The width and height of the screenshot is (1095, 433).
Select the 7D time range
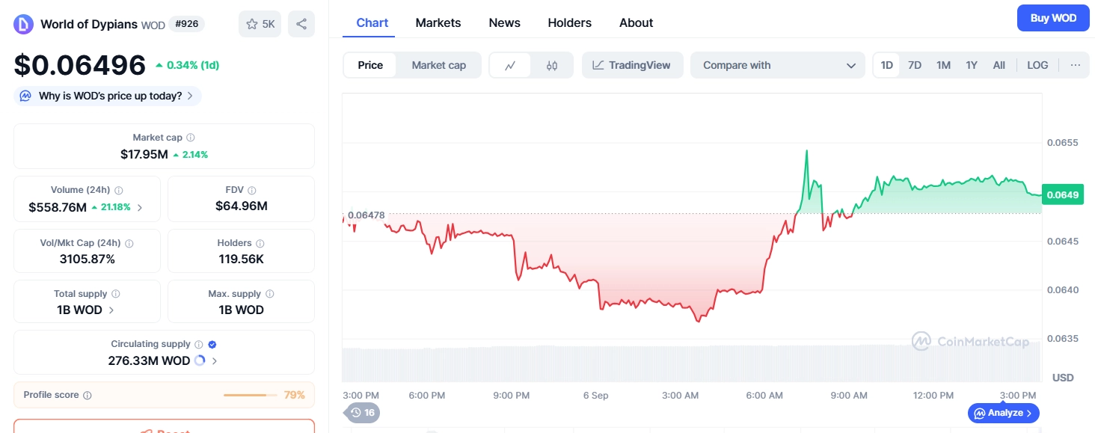pyautogui.click(x=914, y=65)
